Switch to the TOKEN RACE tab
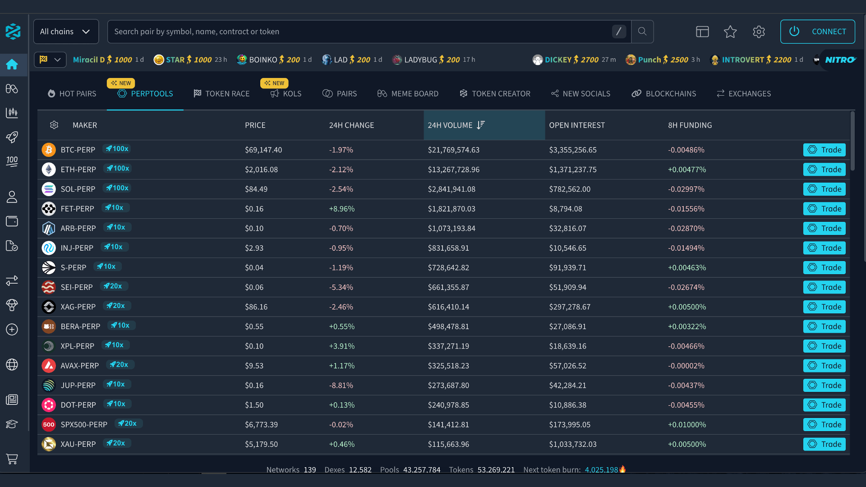The image size is (866, 487). click(221, 94)
